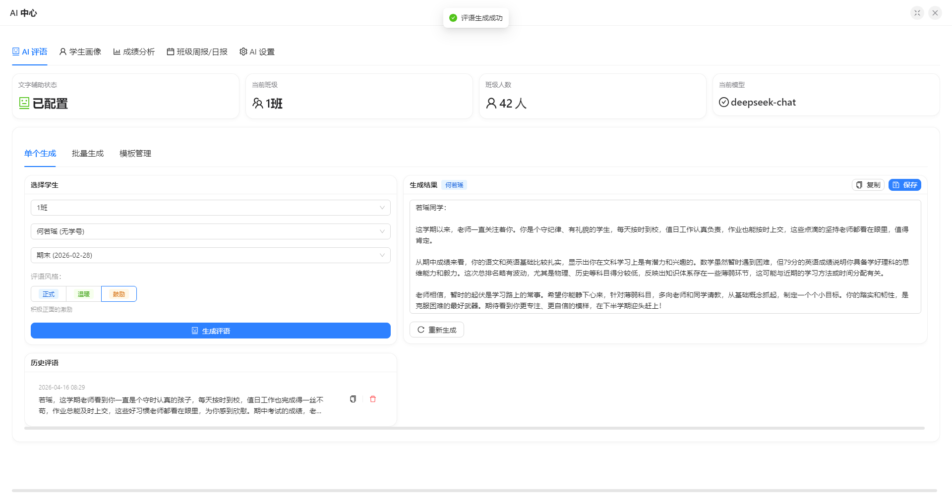Screen dimensions: 952x504
Task: Click the 42 人 class count
Action: pyautogui.click(x=513, y=103)
